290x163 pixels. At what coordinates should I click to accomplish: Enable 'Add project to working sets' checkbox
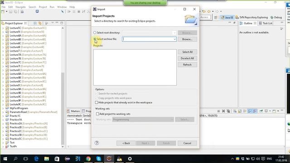click(97, 114)
